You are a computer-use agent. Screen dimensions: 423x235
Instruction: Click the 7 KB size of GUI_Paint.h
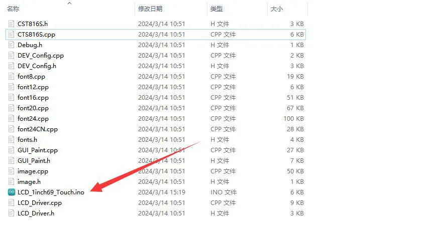click(x=297, y=161)
